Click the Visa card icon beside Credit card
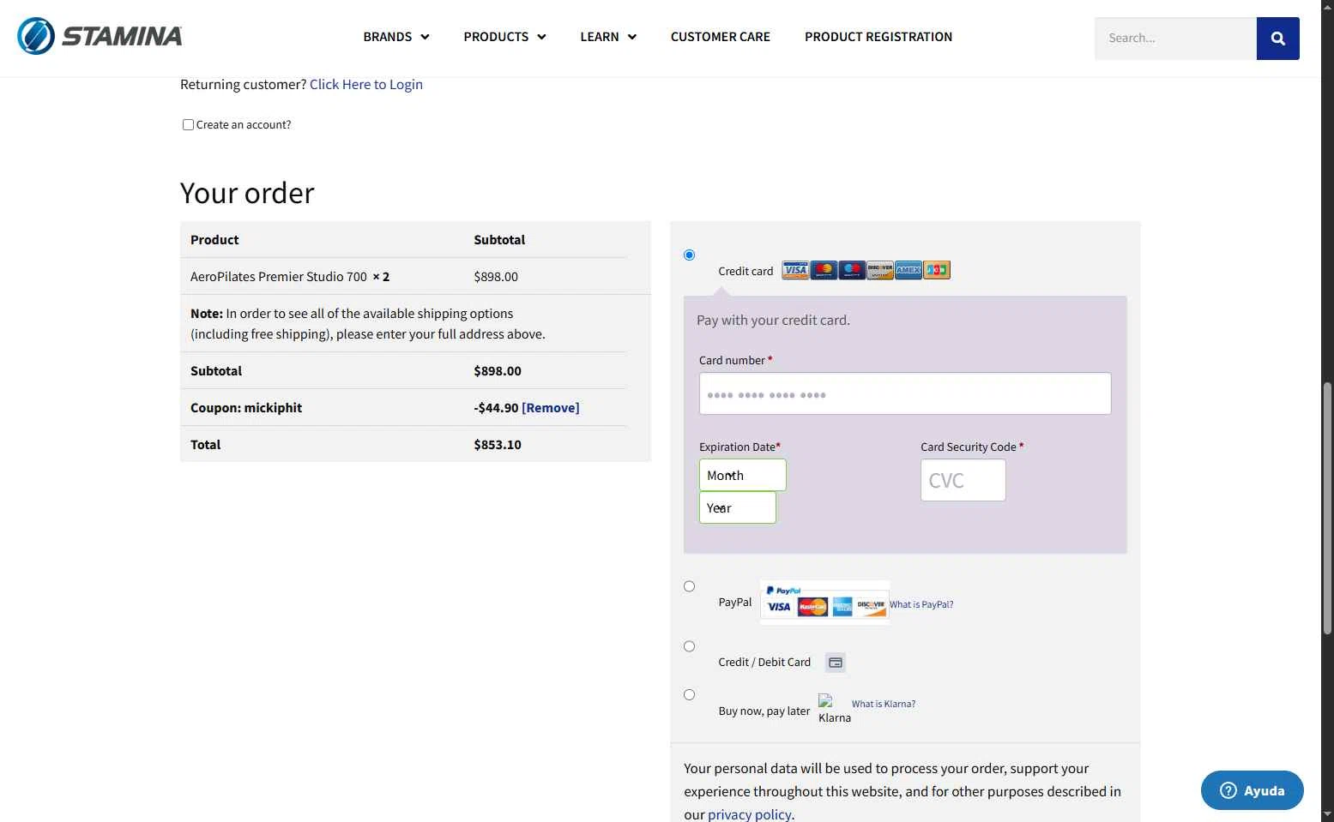 pos(795,271)
